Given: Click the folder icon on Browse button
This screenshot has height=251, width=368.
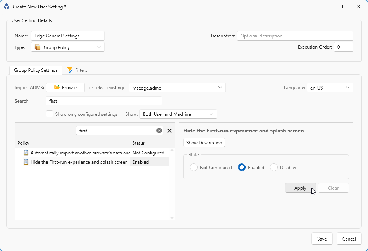Looking at the screenshot, I should [57, 87].
